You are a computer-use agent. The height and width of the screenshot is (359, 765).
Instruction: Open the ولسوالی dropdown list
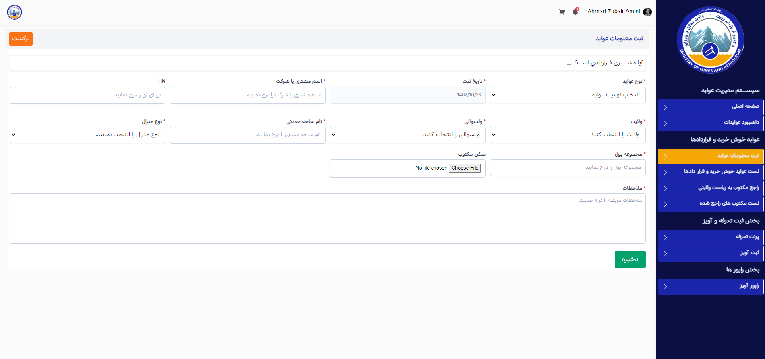tap(407, 135)
